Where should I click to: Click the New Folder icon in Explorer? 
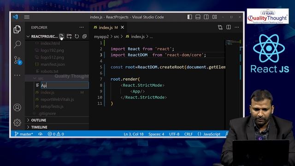point(69,36)
